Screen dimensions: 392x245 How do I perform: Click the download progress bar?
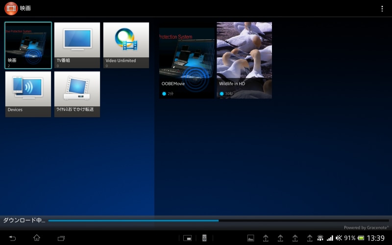point(218,220)
